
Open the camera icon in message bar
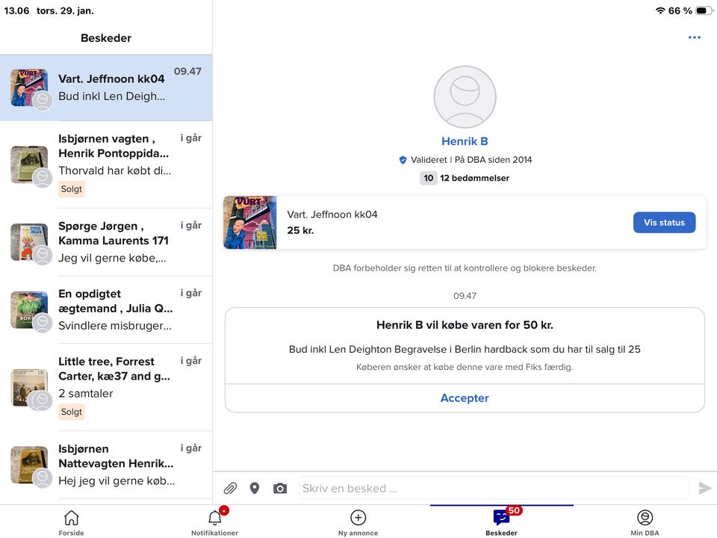coord(280,489)
